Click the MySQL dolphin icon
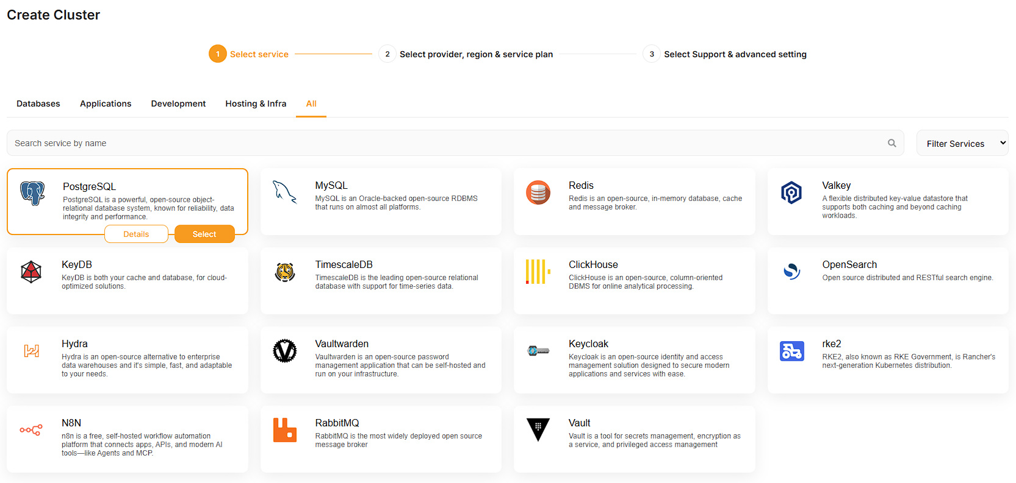The width and height of the screenshot is (1016, 483). [284, 192]
